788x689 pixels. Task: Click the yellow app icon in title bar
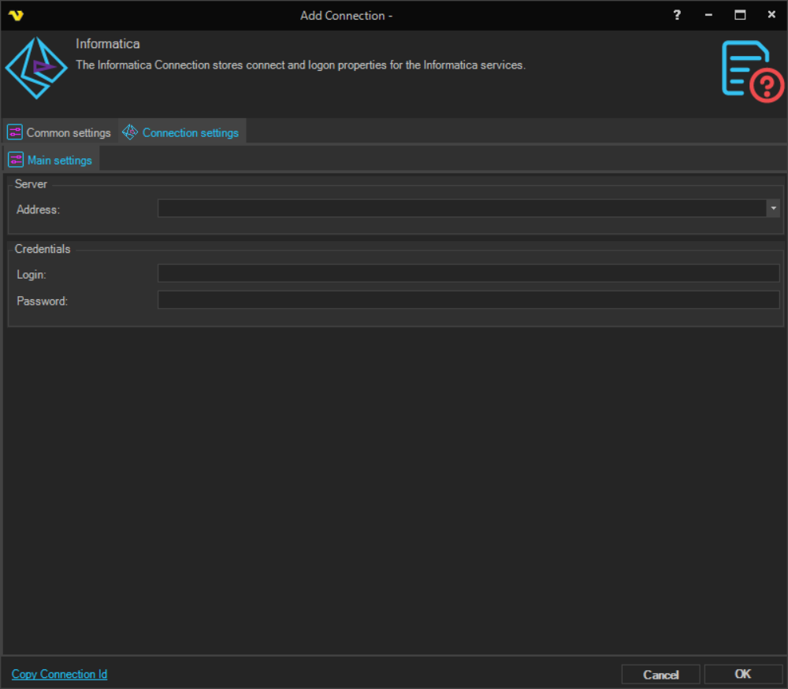[x=15, y=15]
